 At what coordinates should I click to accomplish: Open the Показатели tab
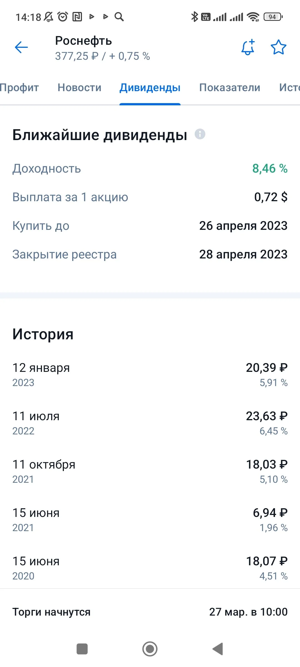coord(230,88)
